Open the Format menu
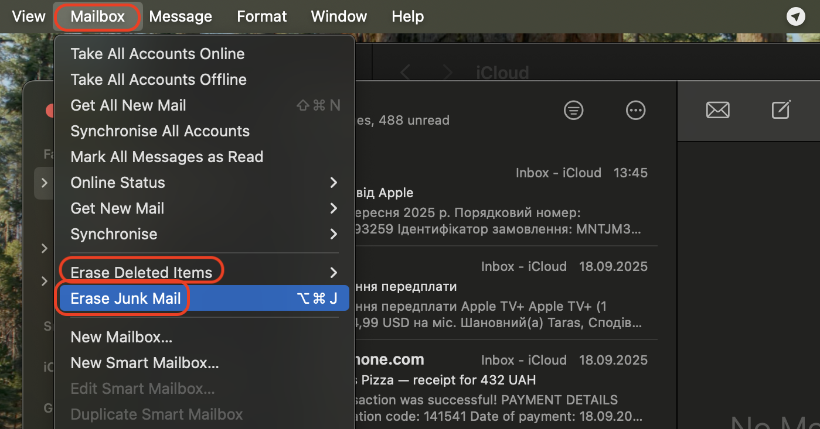Screen dimensions: 820x429 261,16
